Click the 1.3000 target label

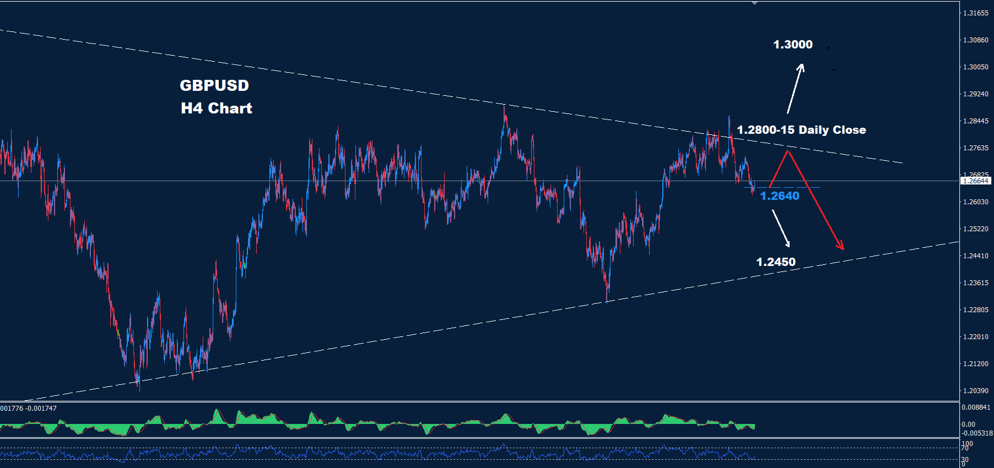point(792,45)
